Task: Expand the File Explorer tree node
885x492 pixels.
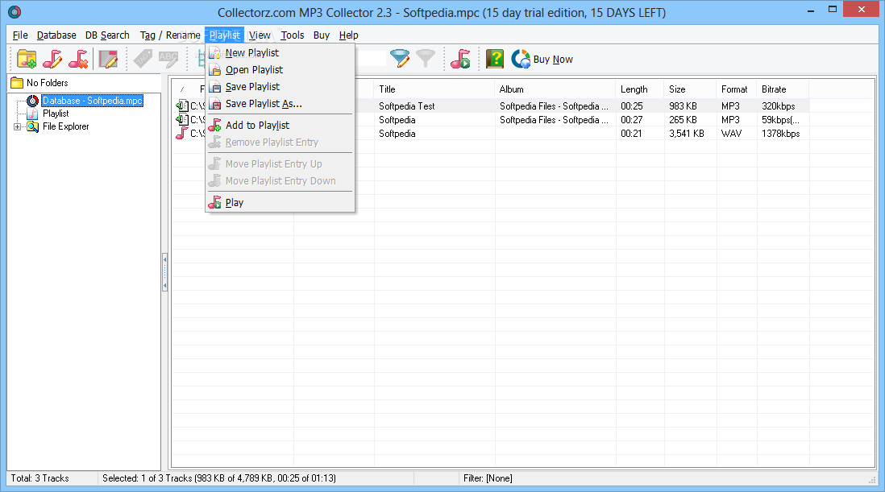Action: [x=17, y=126]
